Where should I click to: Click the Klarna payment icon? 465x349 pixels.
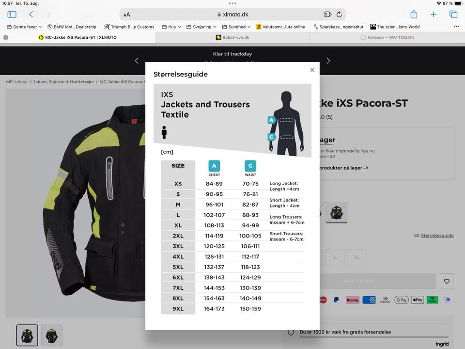coord(353,300)
